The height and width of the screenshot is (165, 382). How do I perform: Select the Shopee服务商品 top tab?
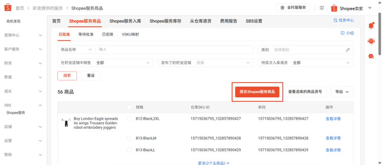85,21
